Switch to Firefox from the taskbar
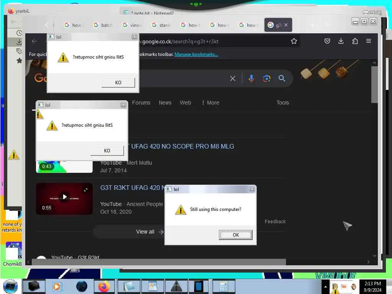Screen dimensions: 392x294 click(x=104, y=286)
